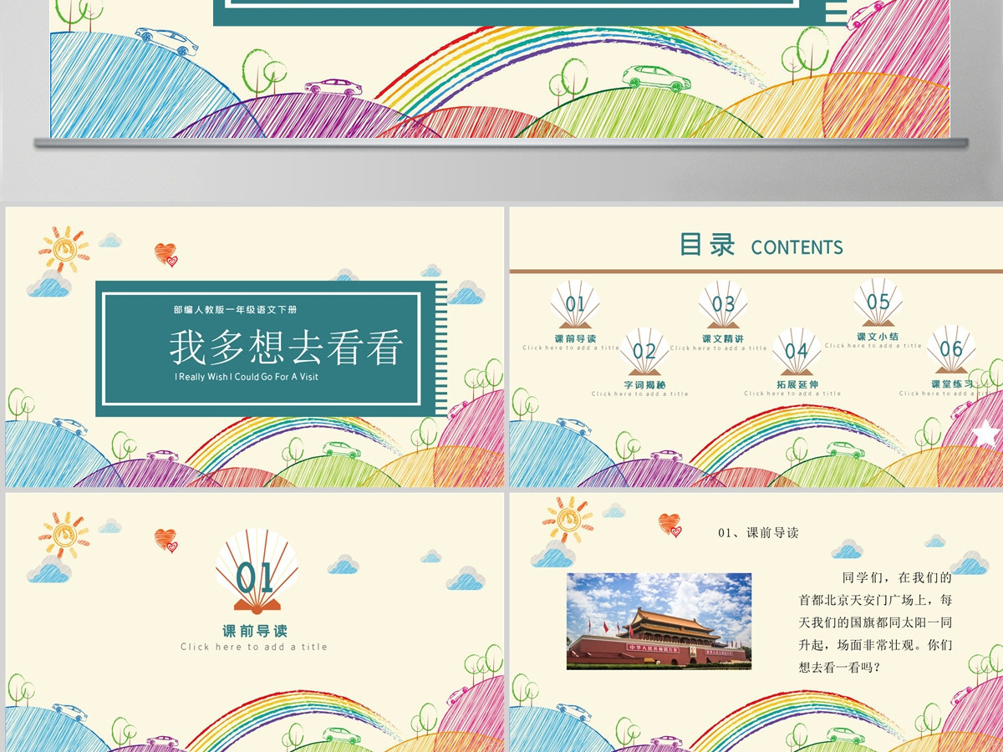Click the 'CONTENTS' heading text

797,247
